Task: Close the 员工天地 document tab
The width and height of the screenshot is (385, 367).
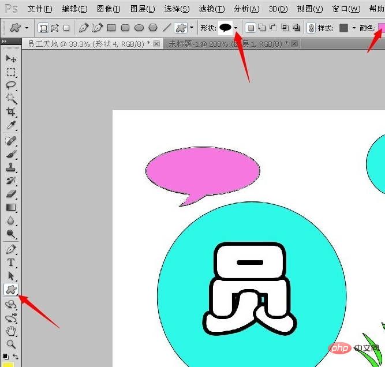Action: click(x=156, y=44)
